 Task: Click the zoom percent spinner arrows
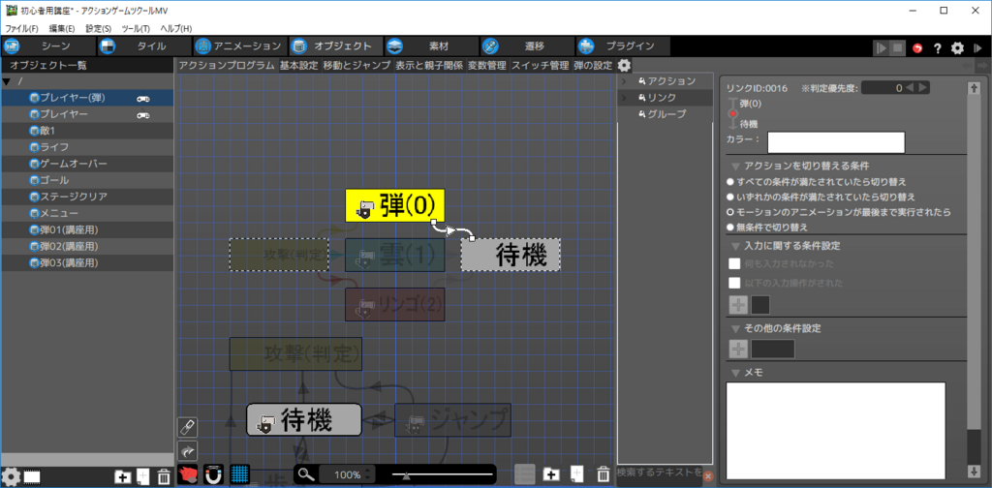(x=369, y=474)
